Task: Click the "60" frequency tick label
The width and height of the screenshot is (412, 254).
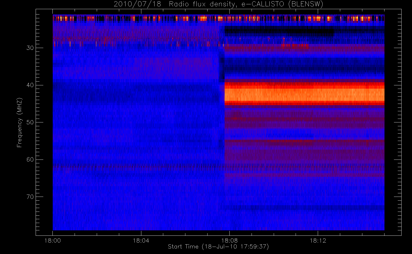Action: click(30, 160)
